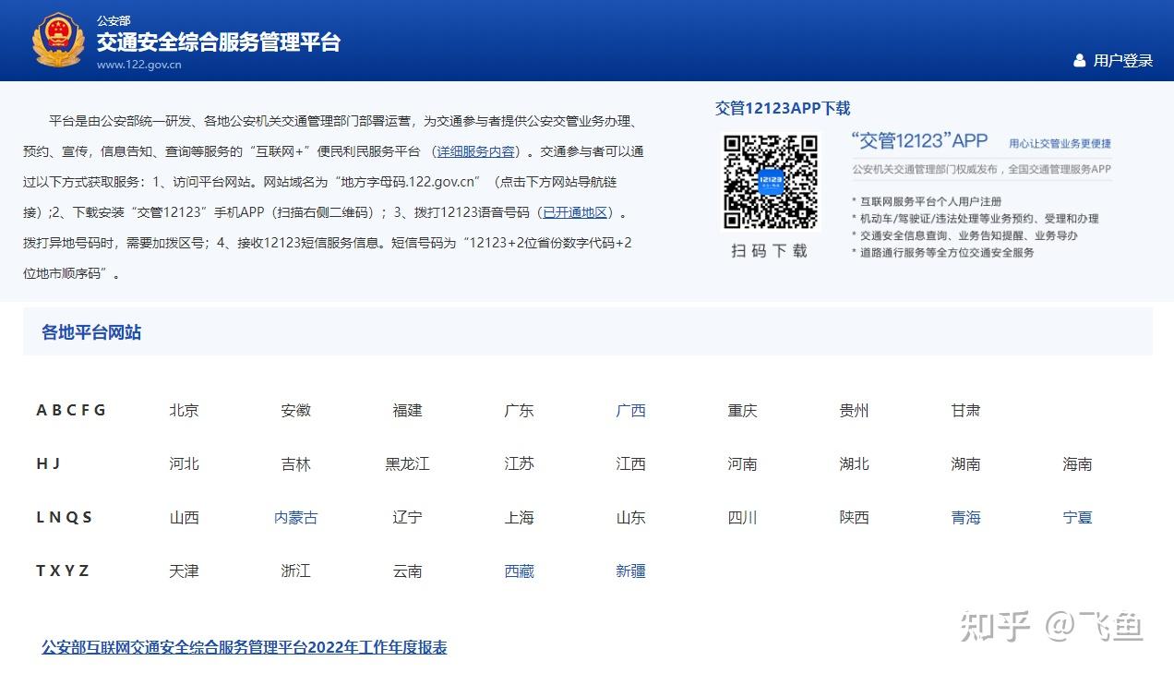1174x673 pixels.
Task: Select 上海 from the region list
Action: pos(519,518)
